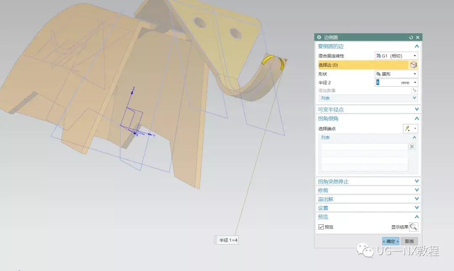Expand the 可变半径点 section
Image resolution: width=454 pixels, height=271 pixels.
pyautogui.click(x=417, y=109)
